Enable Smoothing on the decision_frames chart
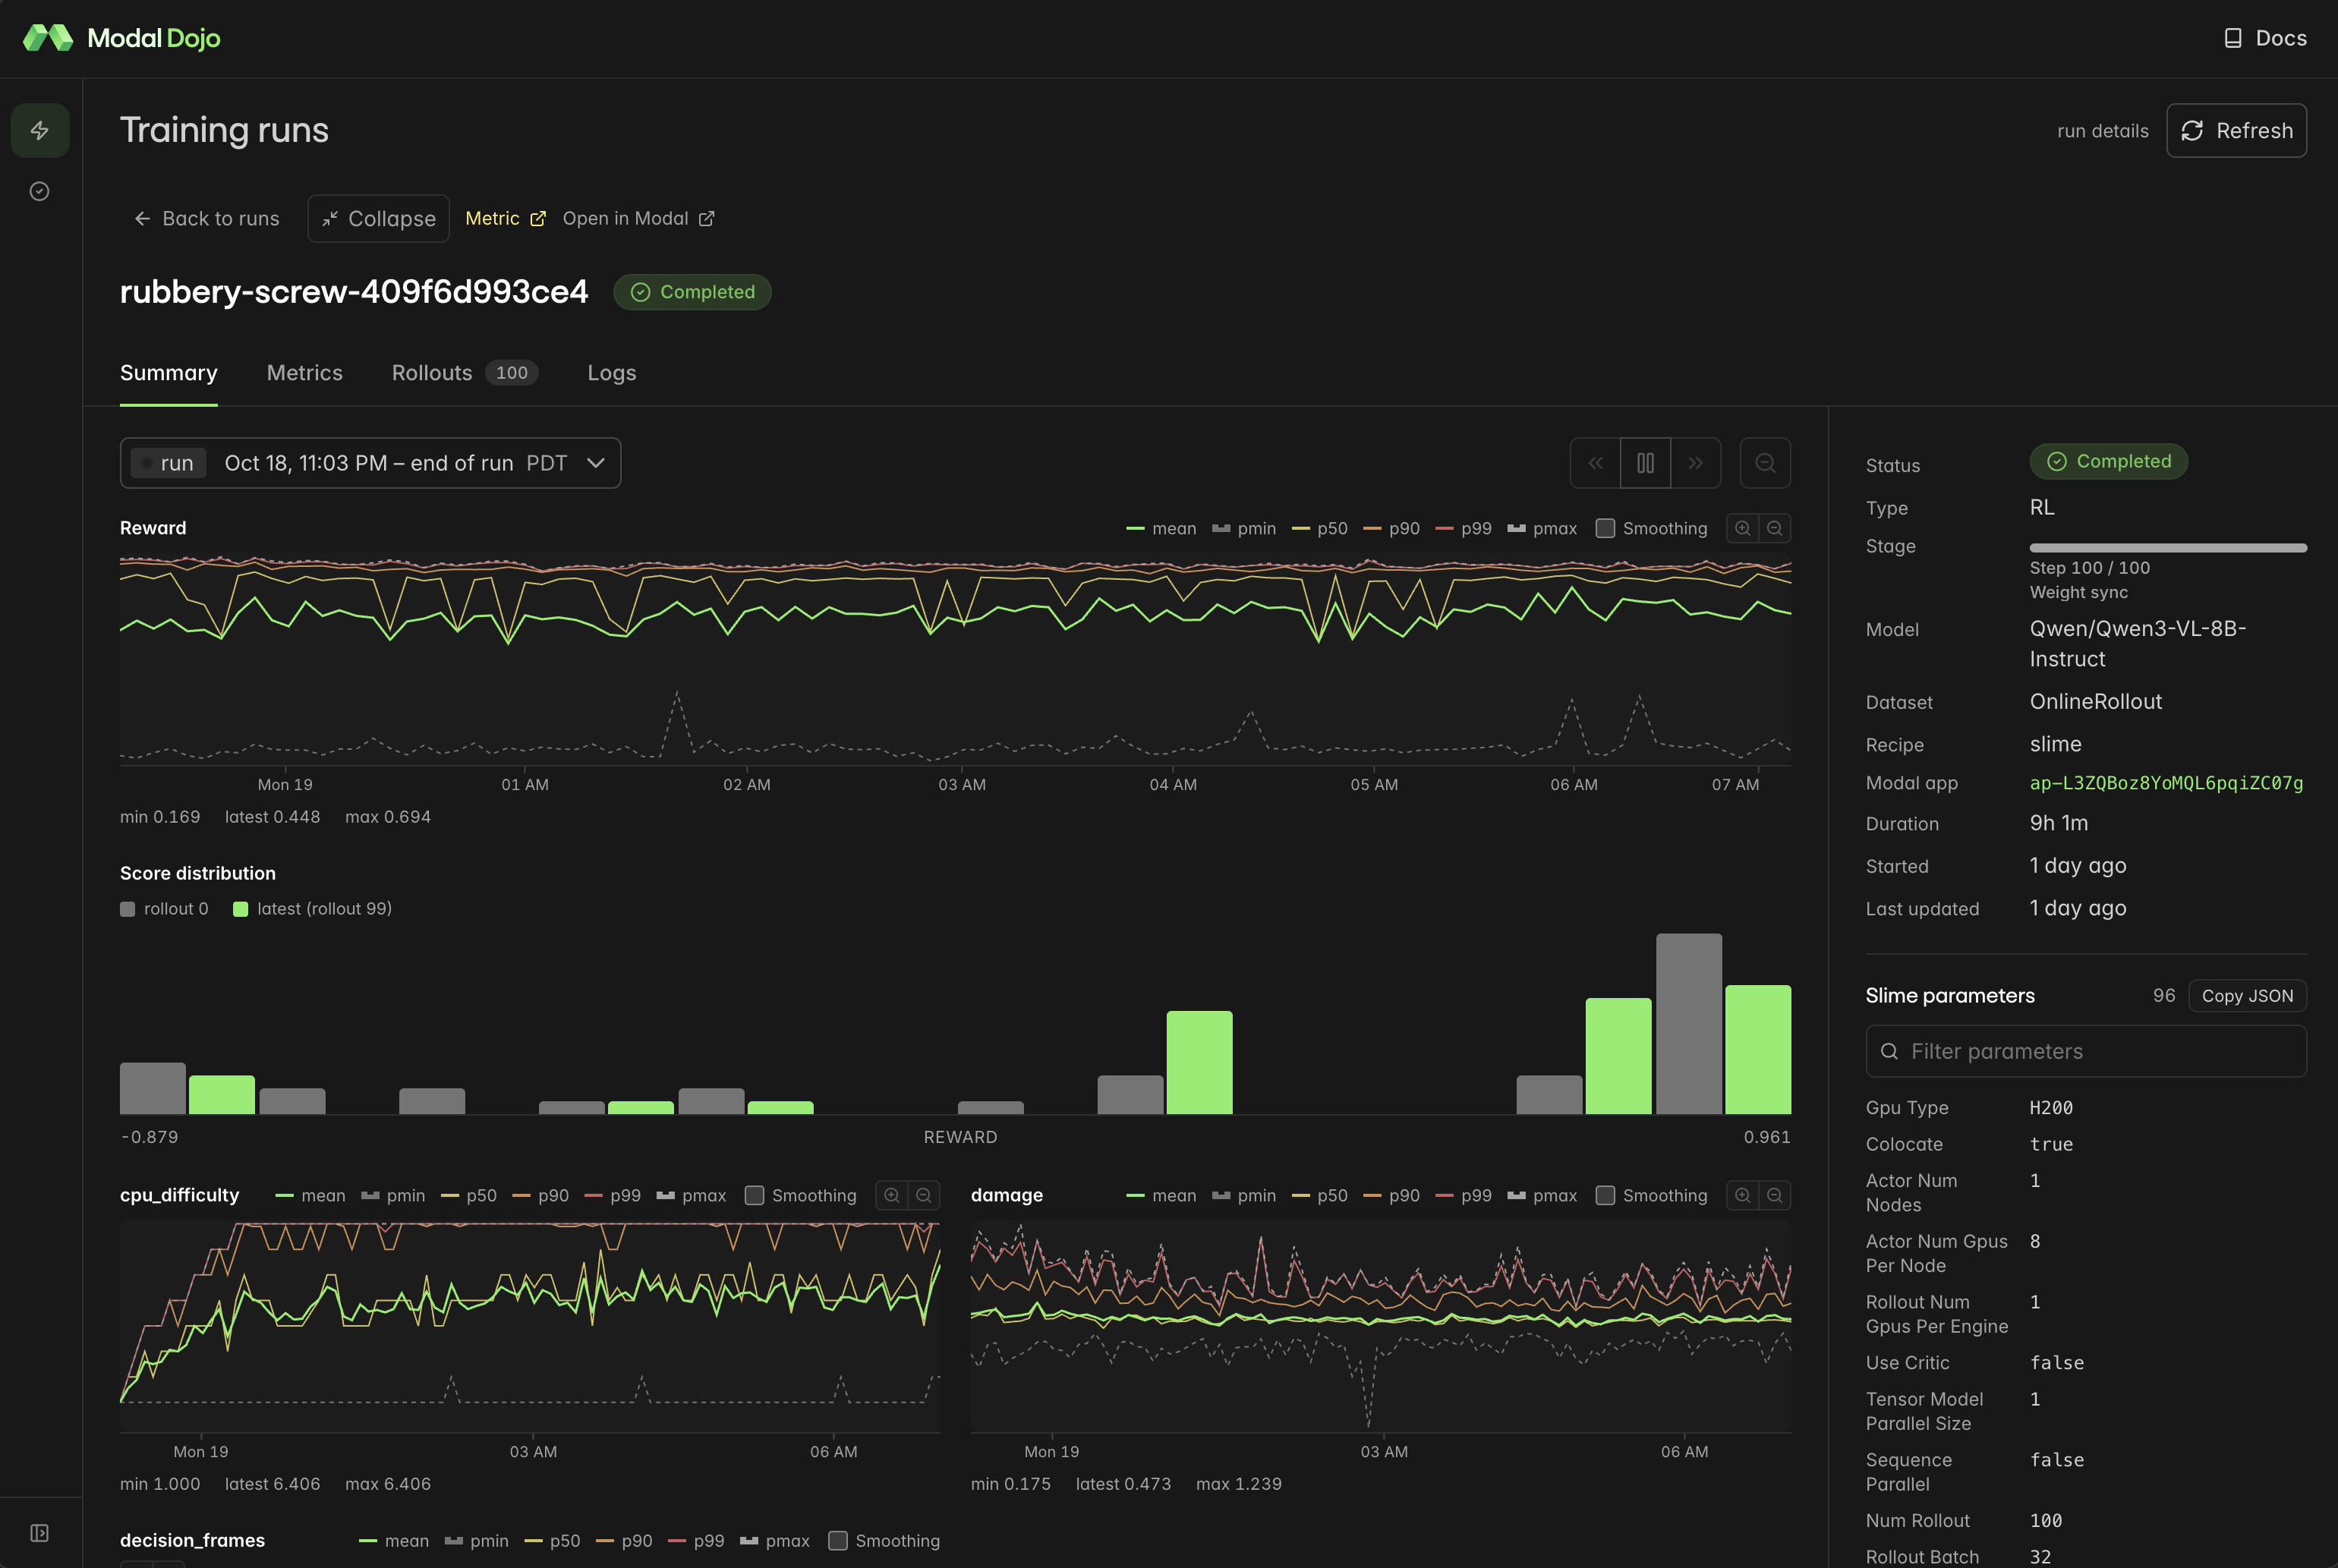 coord(838,1540)
